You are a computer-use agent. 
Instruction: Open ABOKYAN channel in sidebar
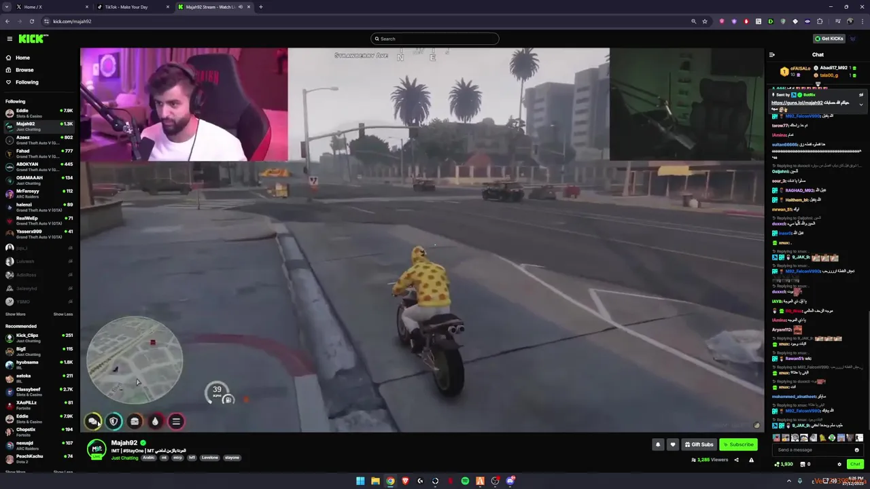point(39,166)
